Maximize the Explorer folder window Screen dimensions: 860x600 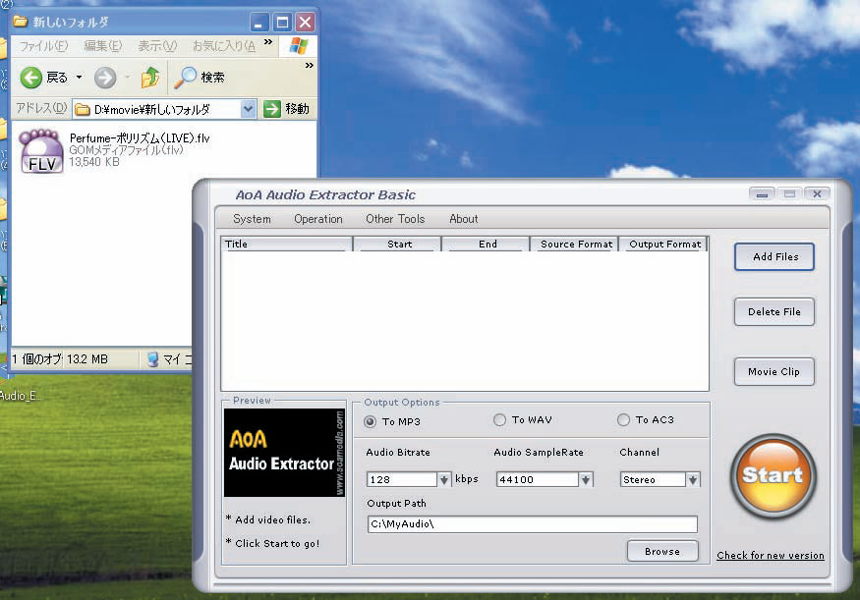282,23
